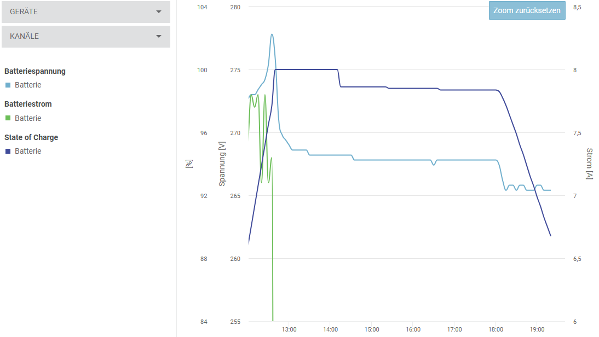
Task: Click the green Batteriestrom legend swatch
Action: pos(8,118)
